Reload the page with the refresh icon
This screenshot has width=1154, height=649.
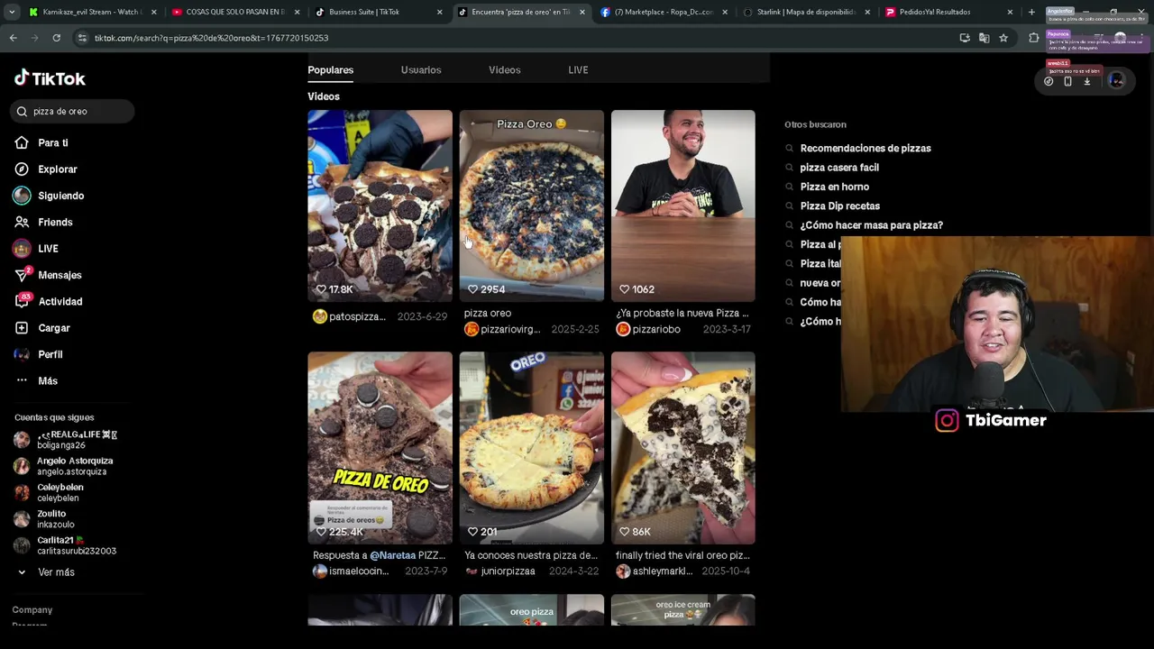(56, 38)
